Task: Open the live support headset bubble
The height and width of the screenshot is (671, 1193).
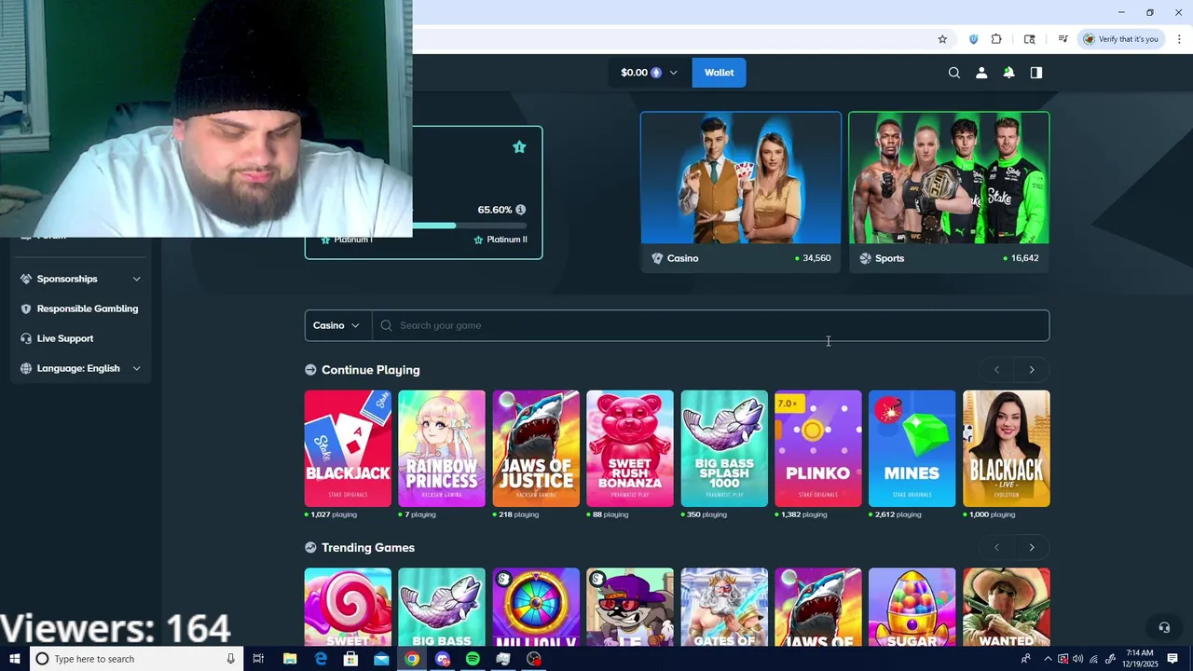Action: pyautogui.click(x=1164, y=627)
